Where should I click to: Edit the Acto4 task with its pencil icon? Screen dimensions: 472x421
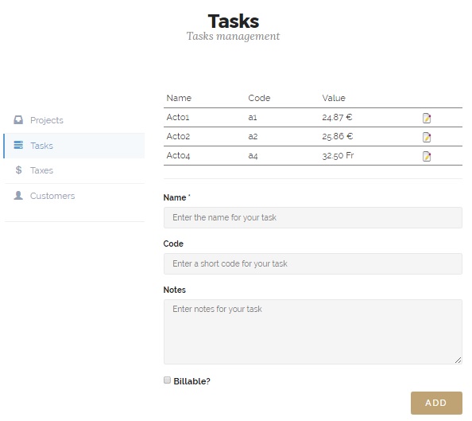click(427, 156)
